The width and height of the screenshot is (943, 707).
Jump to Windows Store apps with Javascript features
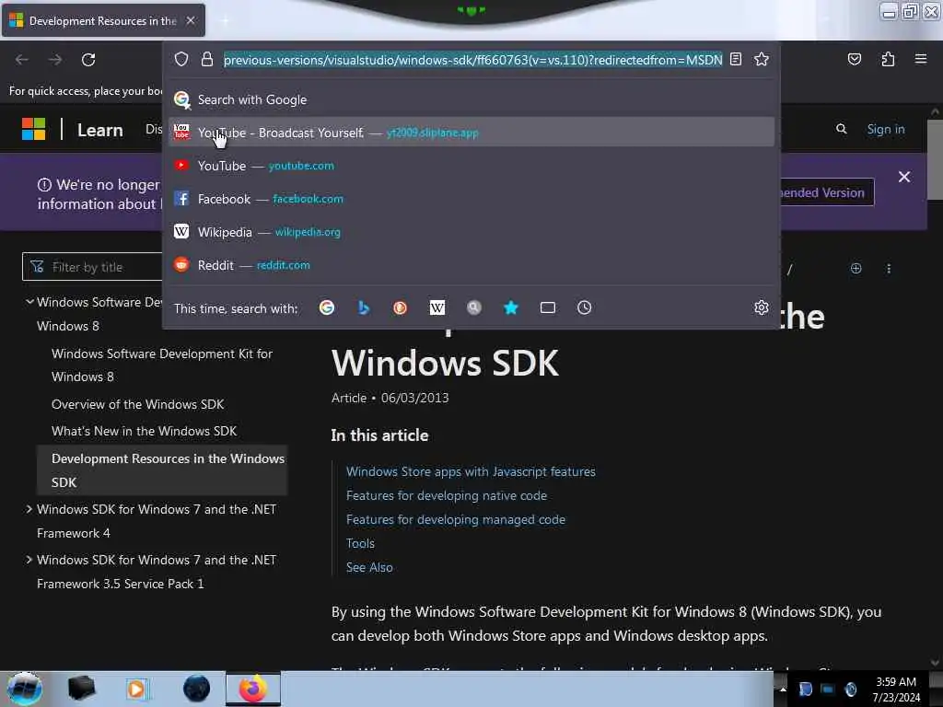coord(471,471)
